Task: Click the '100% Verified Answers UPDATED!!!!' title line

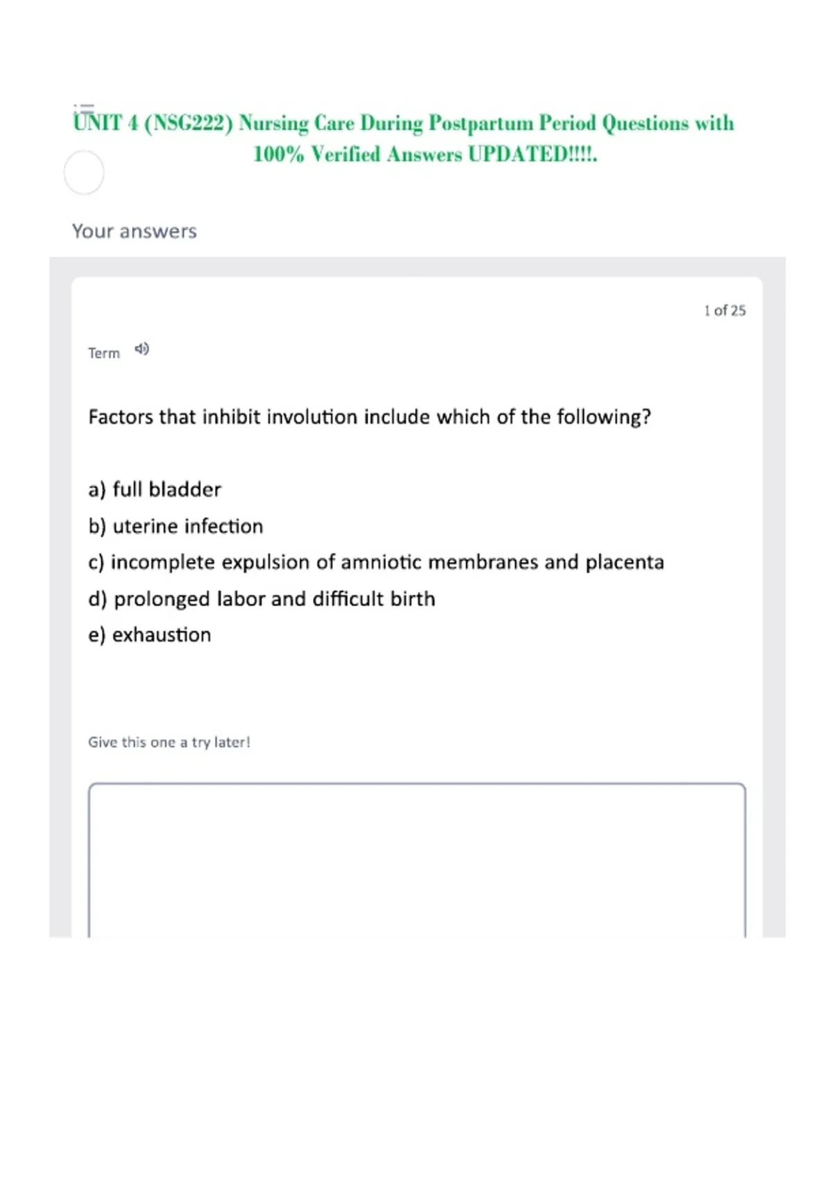Action: pyautogui.click(x=425, y=154)
